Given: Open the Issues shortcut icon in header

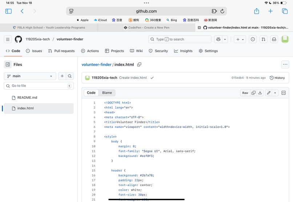Looking at the screenshot, I should tap(253, 39).
